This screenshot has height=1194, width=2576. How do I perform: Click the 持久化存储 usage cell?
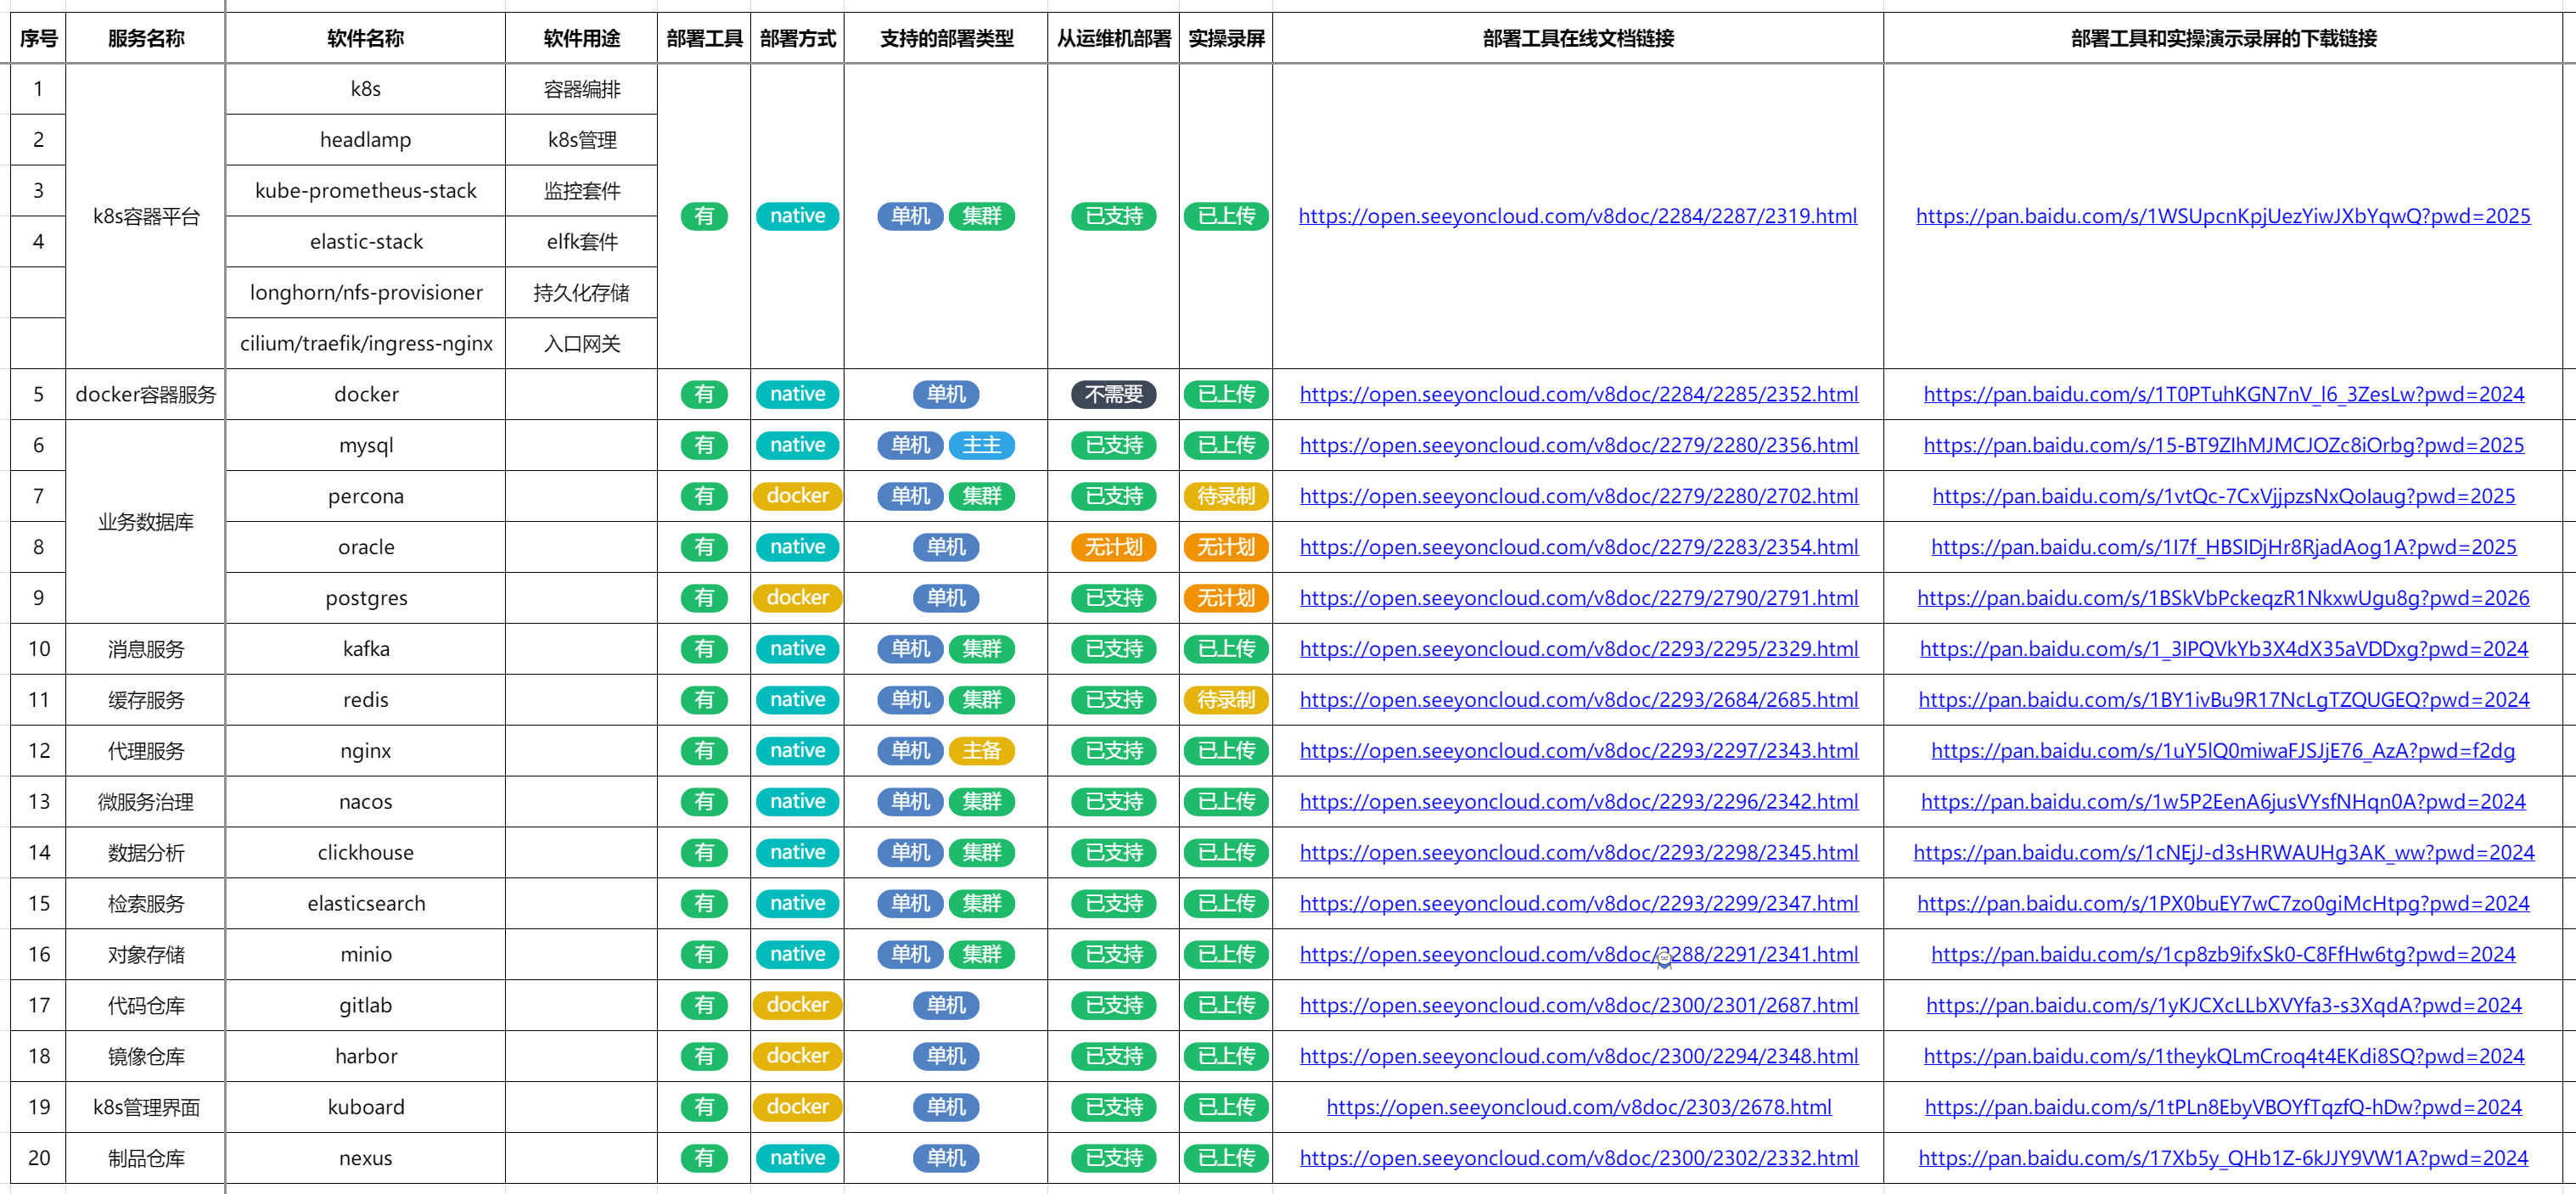click(582, 293)
